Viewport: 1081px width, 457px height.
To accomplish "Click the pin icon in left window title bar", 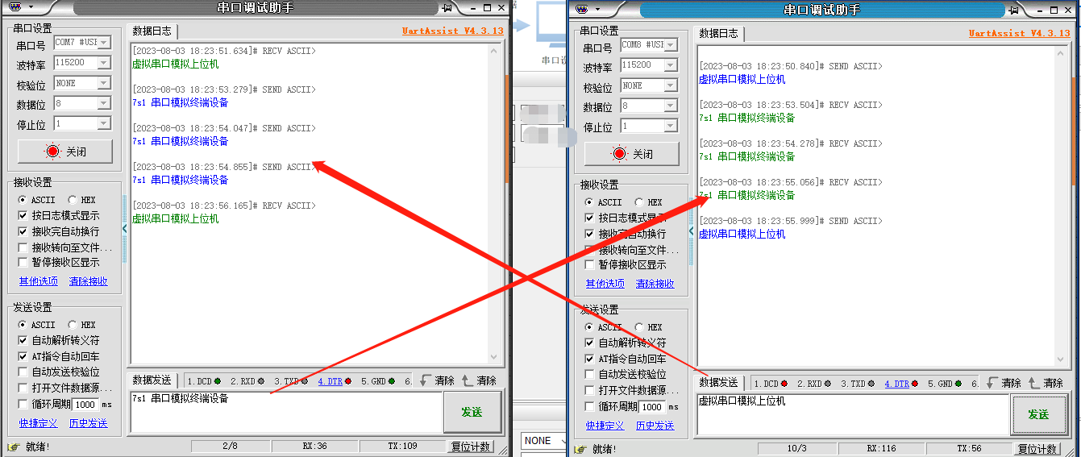I will pyautogui.click(x=447, y=7).
